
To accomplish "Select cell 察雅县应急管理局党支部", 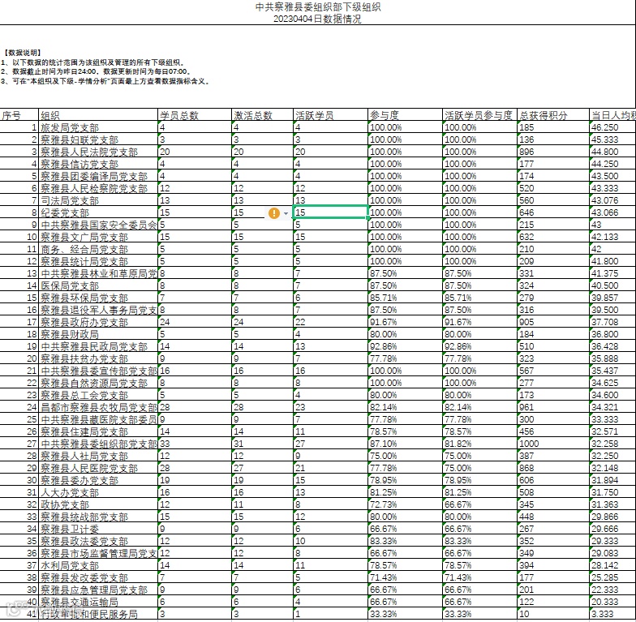I will point(98,590).
